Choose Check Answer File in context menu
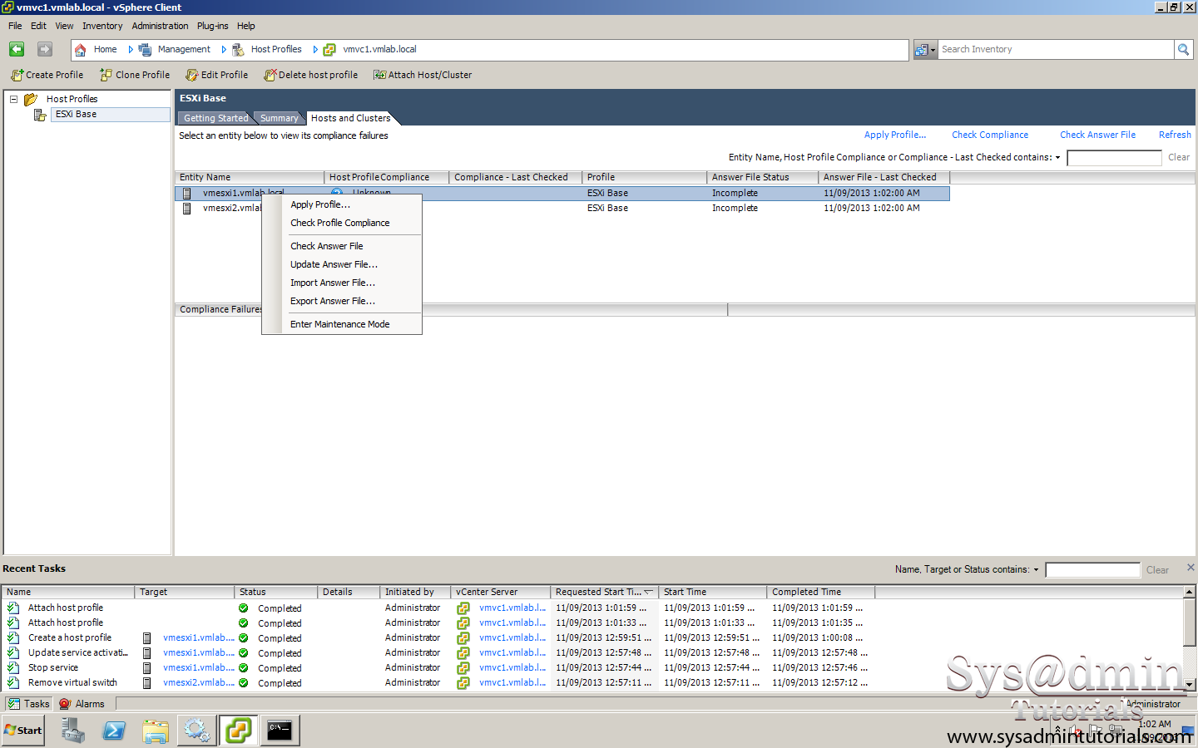Image resolution: width=1198 pixels, height=748 pixels. coord(342,246)
